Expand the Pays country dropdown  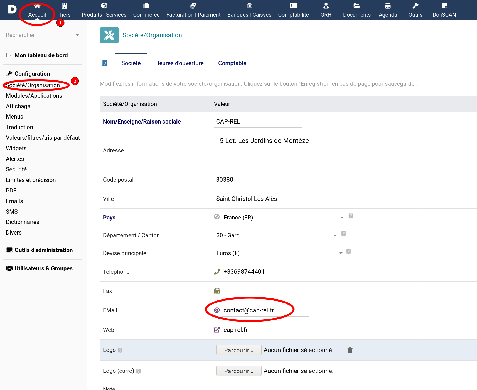284,218
